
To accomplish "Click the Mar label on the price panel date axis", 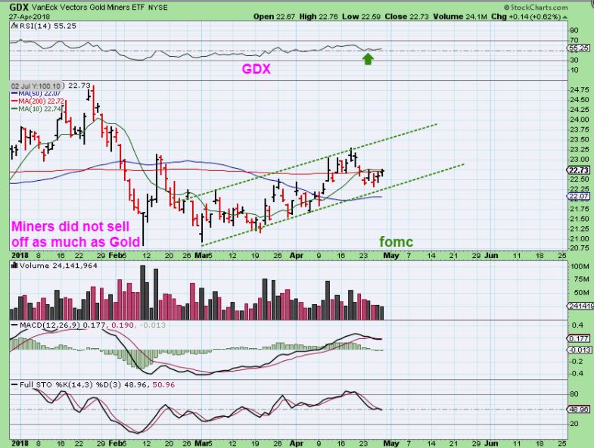I will coord(201,256).
